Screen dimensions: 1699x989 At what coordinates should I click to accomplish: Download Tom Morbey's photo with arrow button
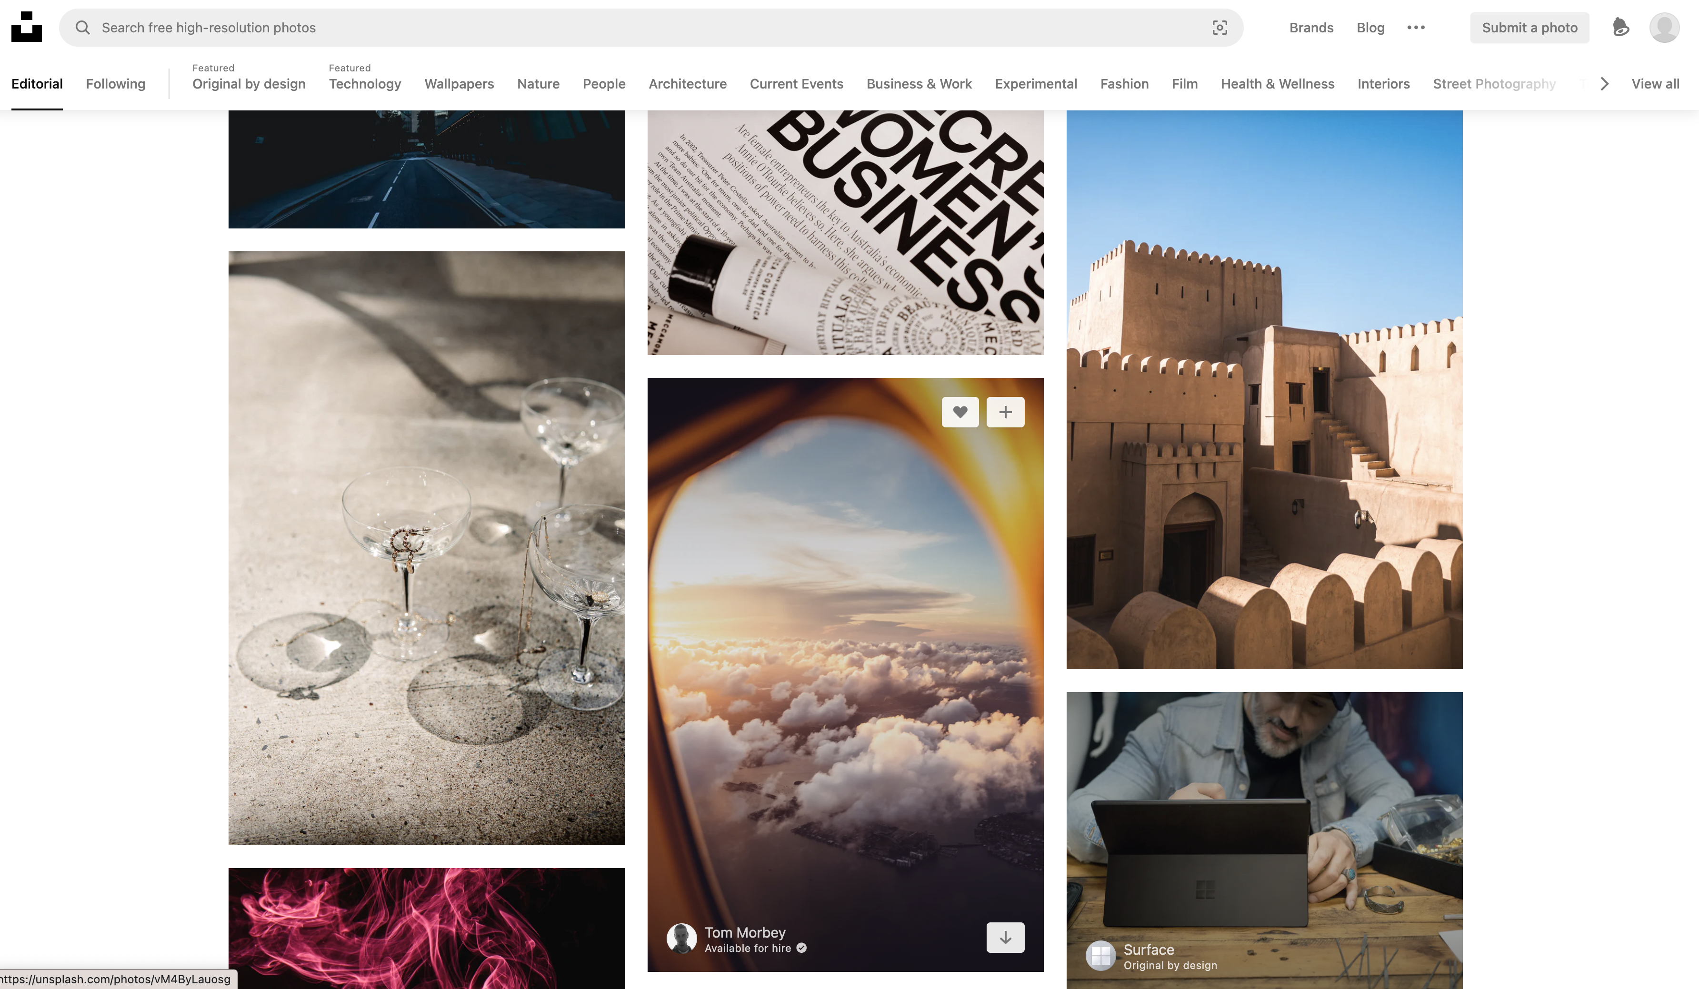click(x=1005, y=937)
